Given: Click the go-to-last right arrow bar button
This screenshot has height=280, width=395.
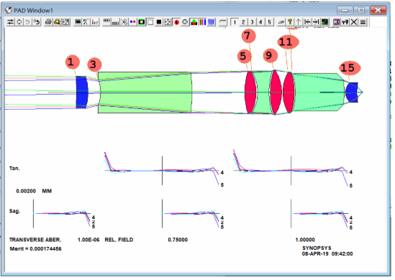Looking at the screenshot, I should click(x=316, y=22).
